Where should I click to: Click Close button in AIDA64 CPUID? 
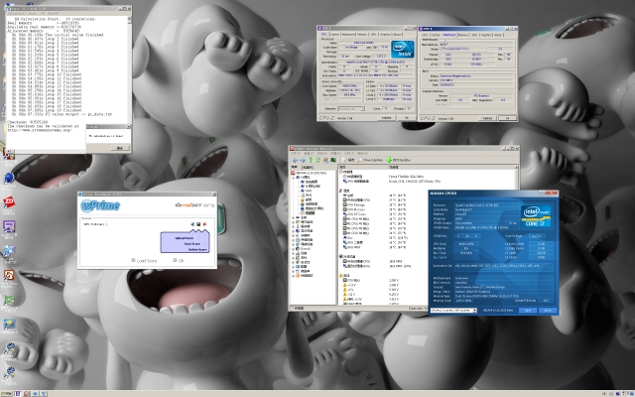coord(548,311)
